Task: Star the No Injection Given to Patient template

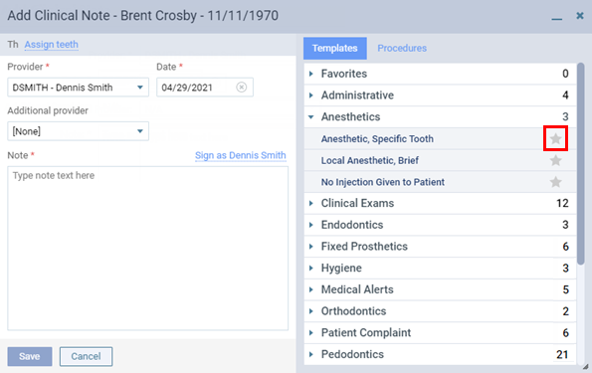Action: click(555, 182)
